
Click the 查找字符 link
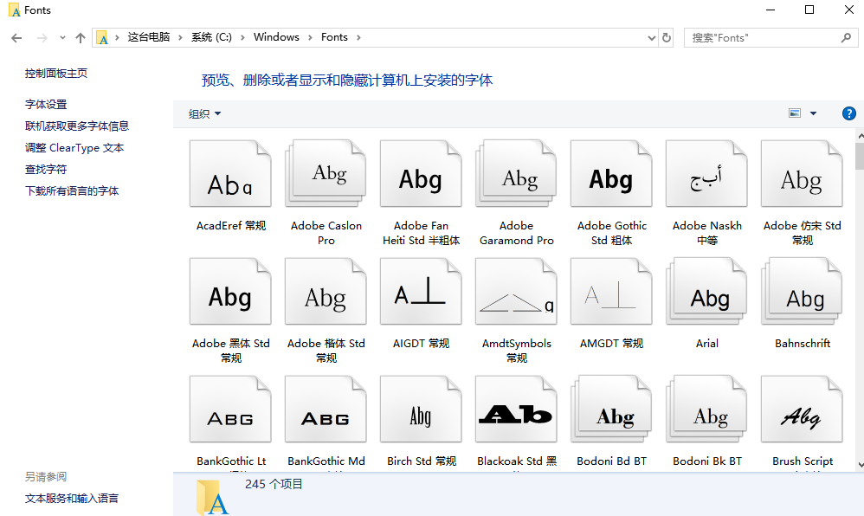(45, 168)
